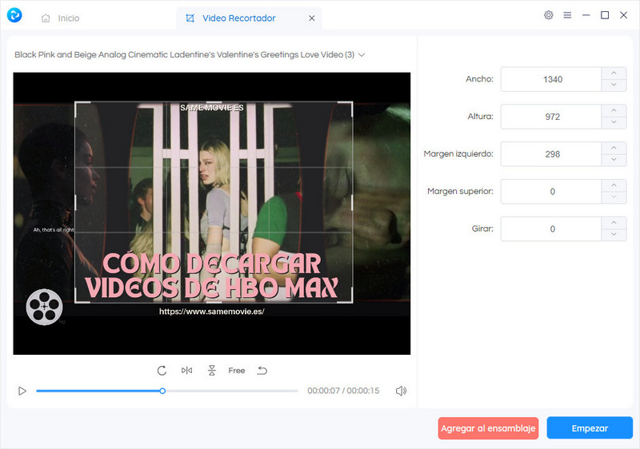Decrease Ancho value with down arrow
The width and height of the screenshot is (640, 449).
click(x=614, y=85)
